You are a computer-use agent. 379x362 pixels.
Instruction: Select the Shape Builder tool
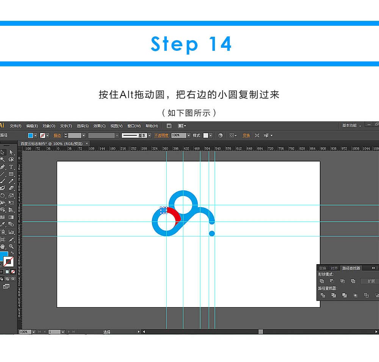[x=2, y=210]
